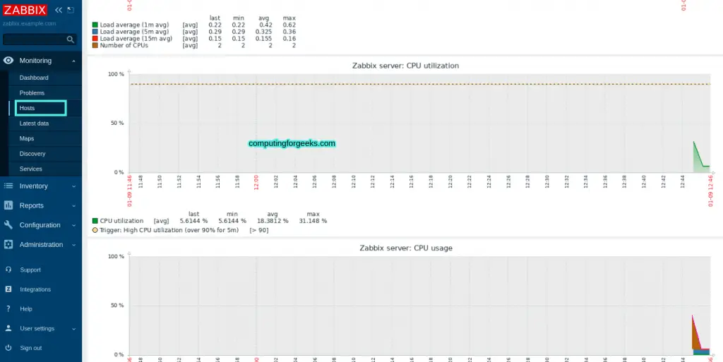
Task: Click blue Load average 5m swatch
Action: 95,32
